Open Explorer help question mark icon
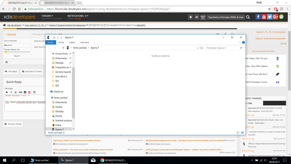 click(244, 42)
